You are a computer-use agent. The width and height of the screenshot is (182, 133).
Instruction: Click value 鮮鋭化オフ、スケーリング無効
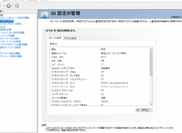point(114,53)
